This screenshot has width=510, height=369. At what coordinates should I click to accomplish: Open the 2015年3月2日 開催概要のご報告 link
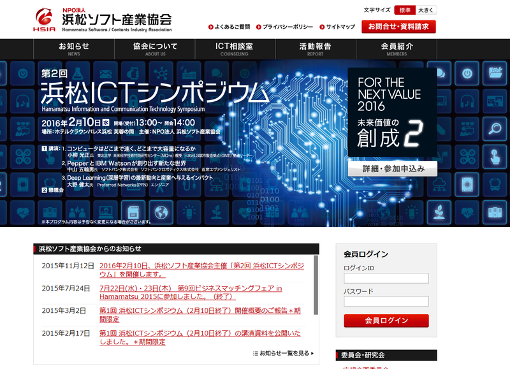point(200,315)
